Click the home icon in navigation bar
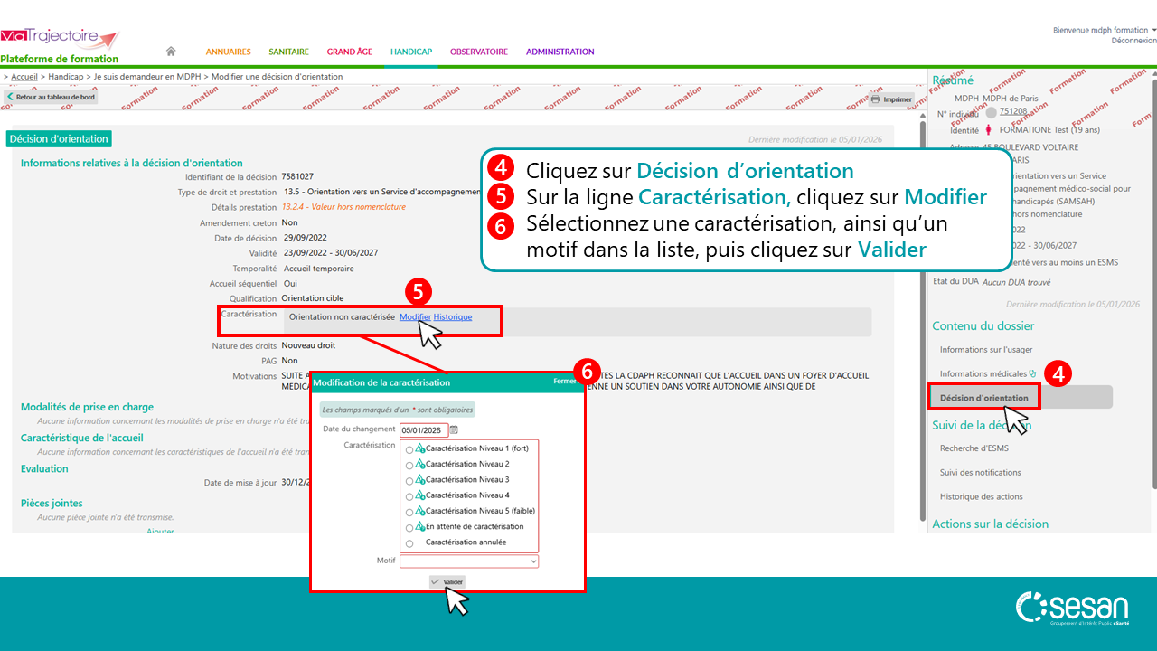Screen dimensions: 1157x651 (x=171, y=52)
